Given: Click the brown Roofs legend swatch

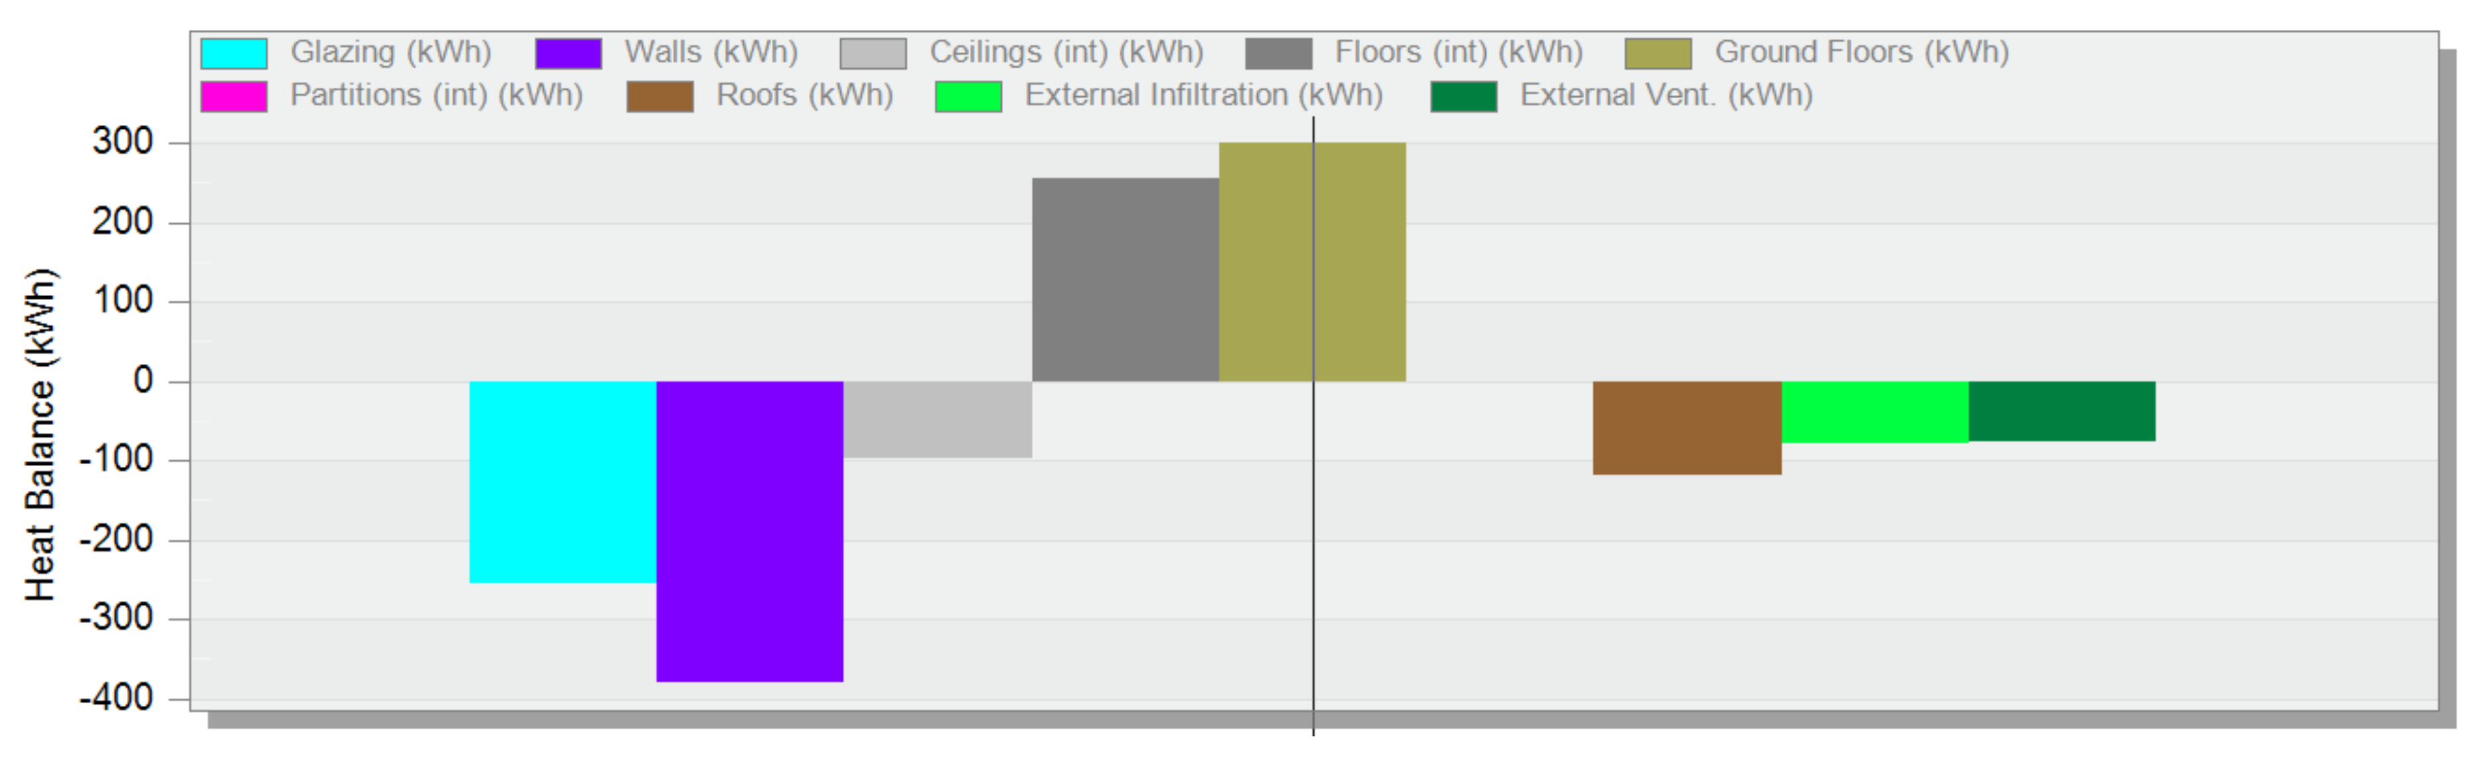Looking at the screenshot, I should pos(660,96).
